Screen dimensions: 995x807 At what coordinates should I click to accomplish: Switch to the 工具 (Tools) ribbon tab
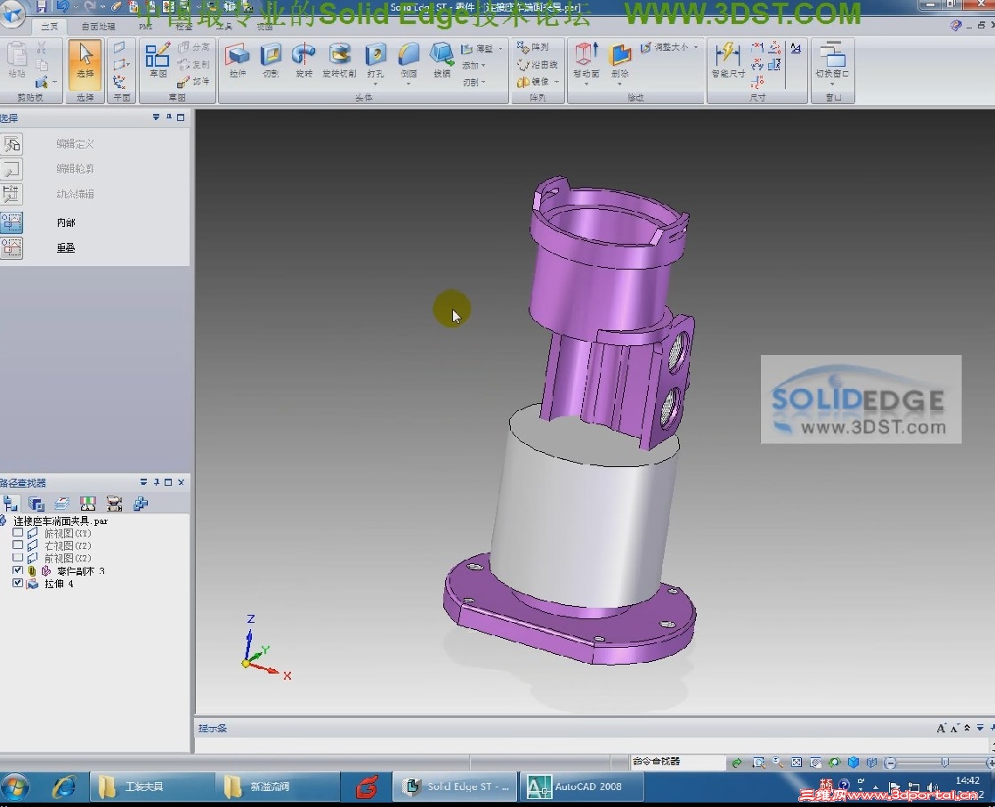(224, 27)
